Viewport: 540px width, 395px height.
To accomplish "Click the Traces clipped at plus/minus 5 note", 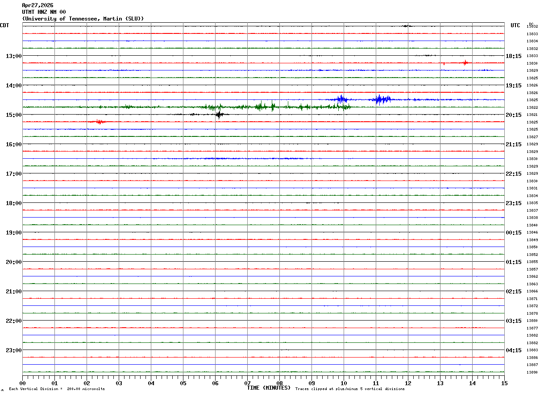I will click(350, 389).
